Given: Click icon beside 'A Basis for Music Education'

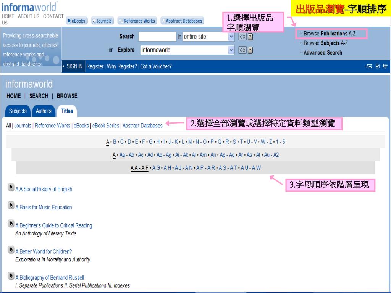Looking at the screenshot, I should click(11, 206).
